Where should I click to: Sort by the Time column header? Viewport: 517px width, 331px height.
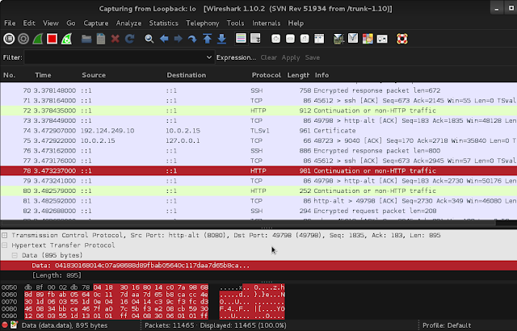coord(43,75)
